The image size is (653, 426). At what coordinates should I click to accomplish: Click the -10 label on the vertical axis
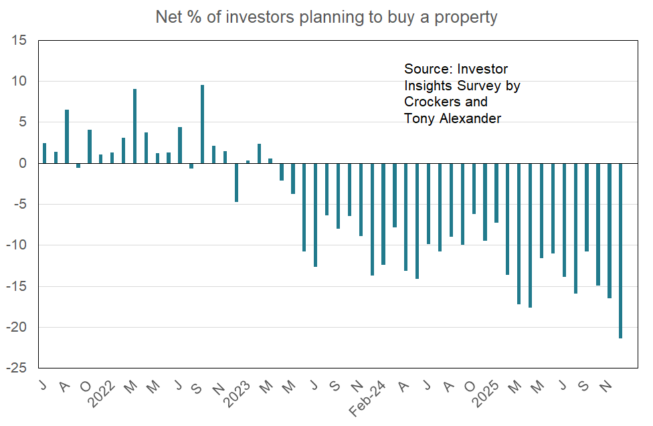(x=17, y=245)
